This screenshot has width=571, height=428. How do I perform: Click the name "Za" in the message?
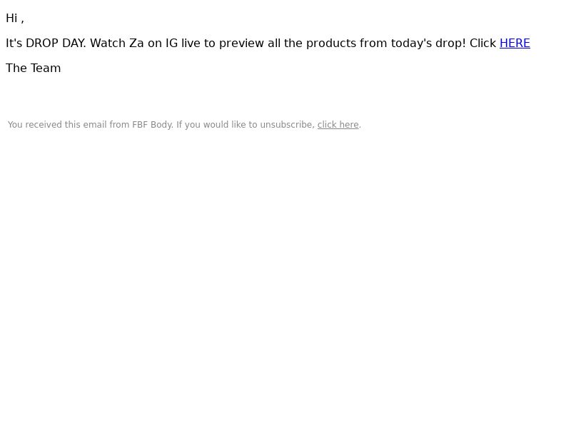coord(136,44)
